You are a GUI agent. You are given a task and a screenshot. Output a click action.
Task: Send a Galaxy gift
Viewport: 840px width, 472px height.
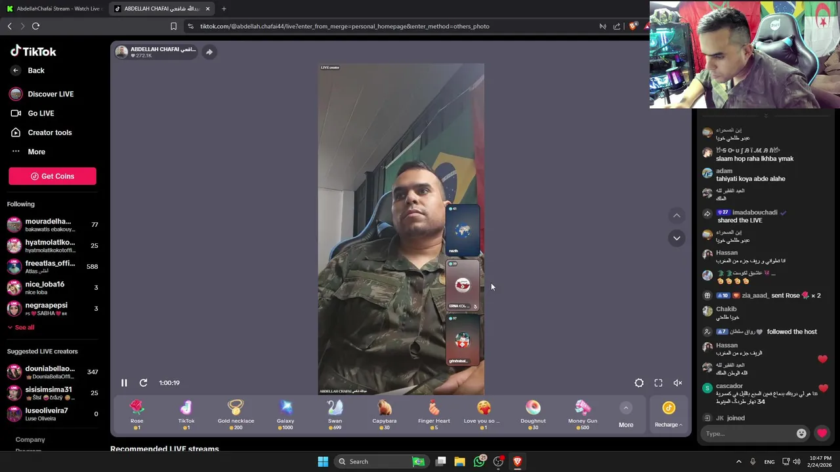[285, 415]
